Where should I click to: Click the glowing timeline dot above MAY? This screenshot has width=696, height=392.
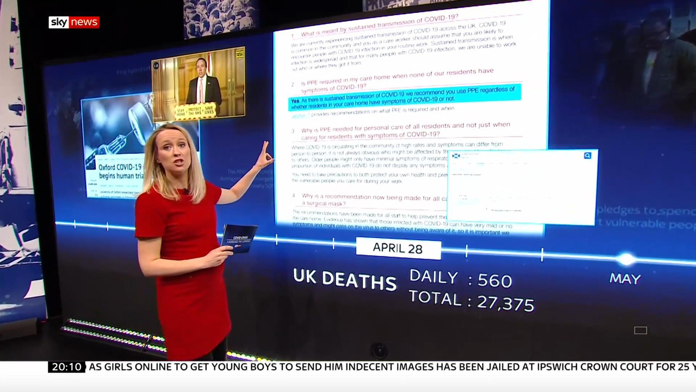pos(626,259)
